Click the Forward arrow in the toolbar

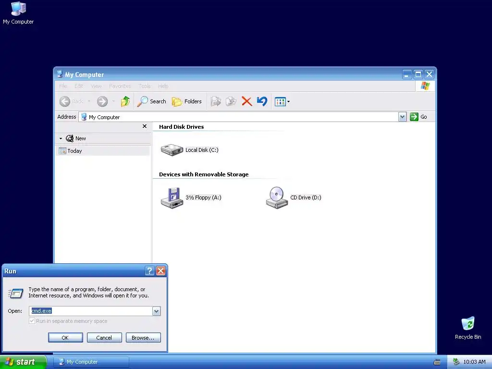[102, 101]
